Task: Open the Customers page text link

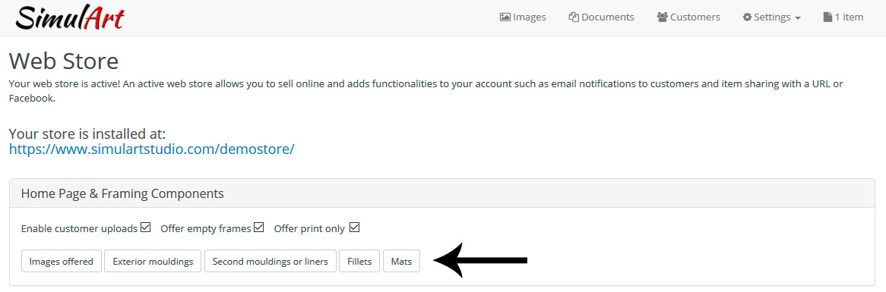Action: 695,17
